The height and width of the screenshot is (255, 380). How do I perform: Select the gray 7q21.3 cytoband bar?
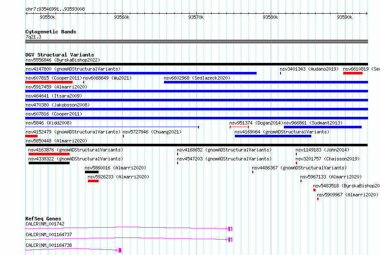click(196, 42)
